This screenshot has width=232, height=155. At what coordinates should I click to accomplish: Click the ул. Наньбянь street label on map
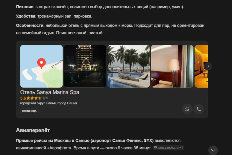(x=57, y=64)
